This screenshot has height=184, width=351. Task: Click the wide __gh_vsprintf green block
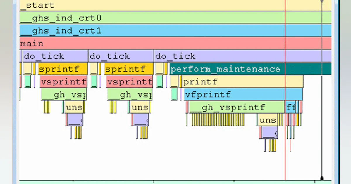point(237,107)
